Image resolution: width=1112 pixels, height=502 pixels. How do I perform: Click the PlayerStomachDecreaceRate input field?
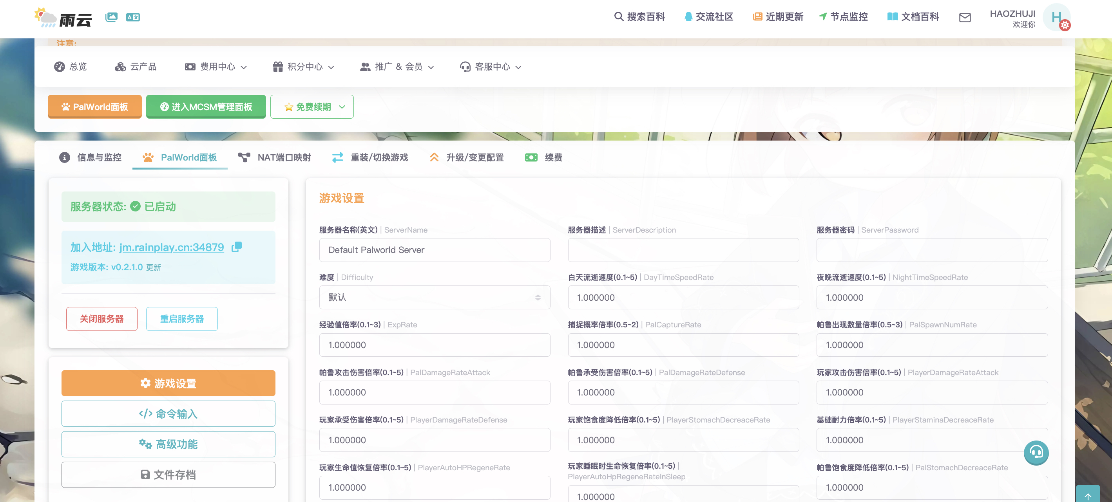(683, 440)
